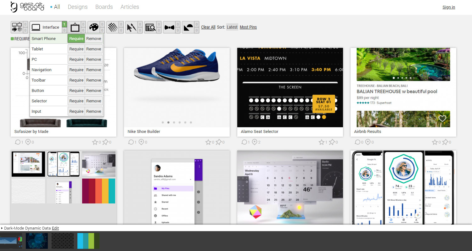Open the Alamo seat map image
Viewport: 472px width, 251px height.
point(290,88)
